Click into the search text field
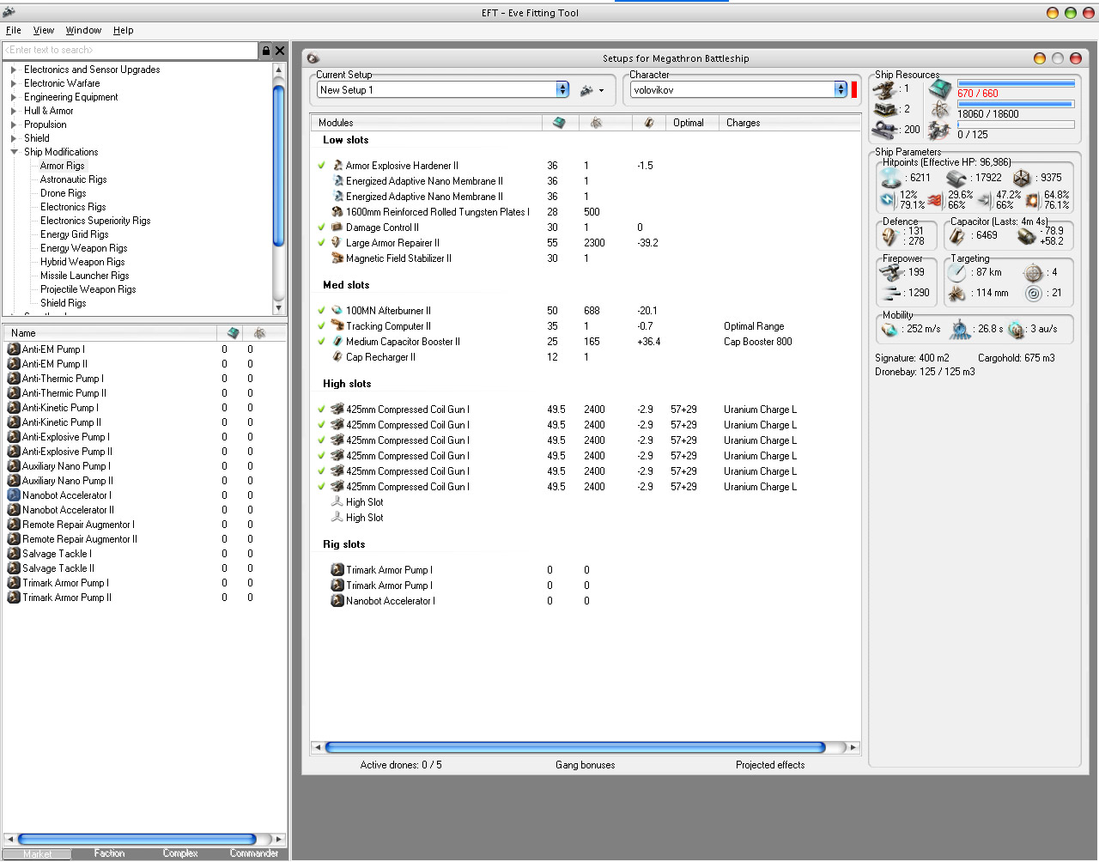Image resolution: width=1099 pixels, height=862 pixels. pos(129,51)
